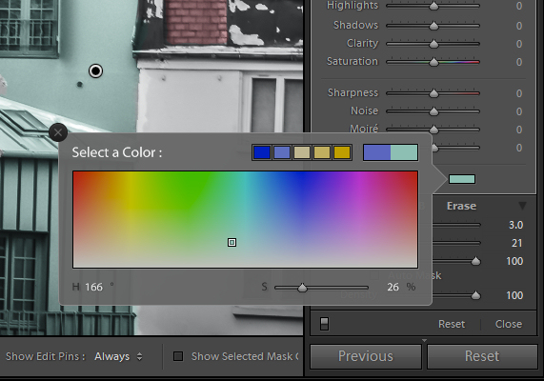The image size is (544, 381).
Task: Select the active adjustment brush edit pin
Action: point(96,71)
